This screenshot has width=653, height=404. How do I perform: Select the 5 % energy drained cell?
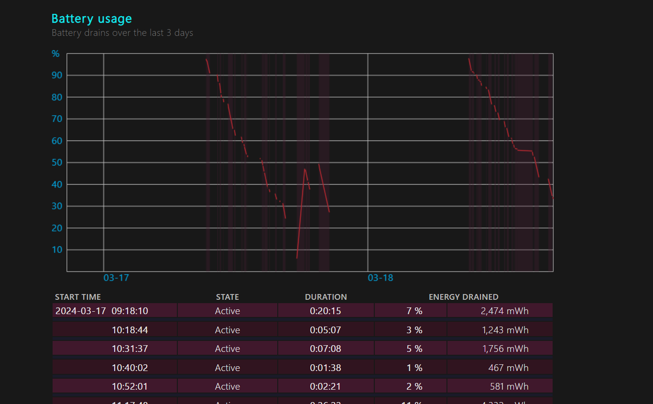(x=411, y=348)
